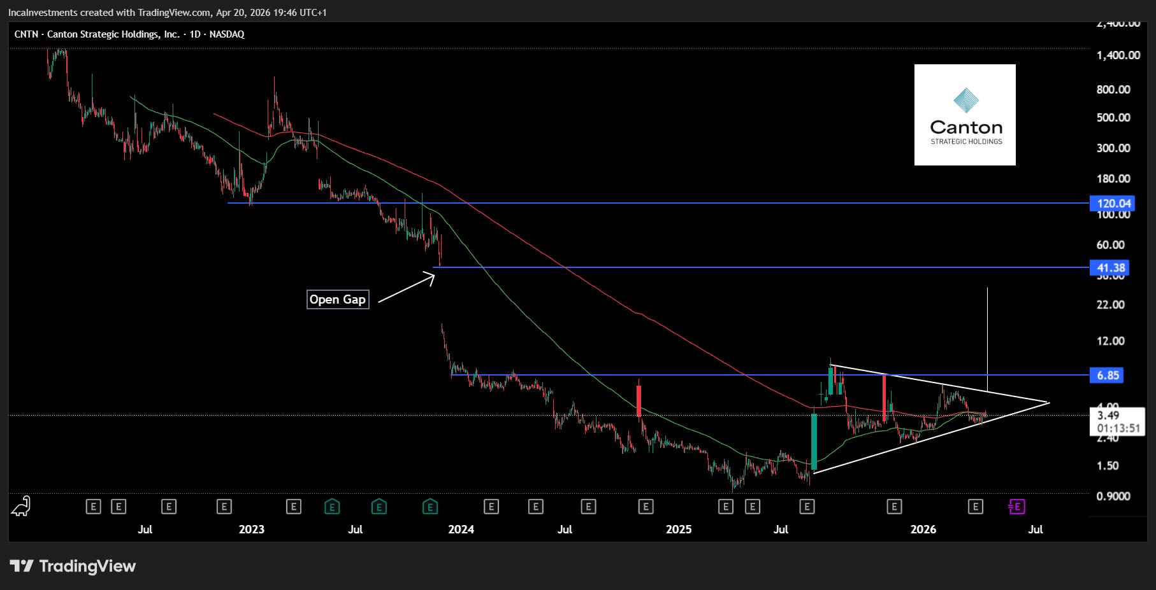Viewport: 1156px width, 590px height.
Task: Click the 60.00 price axis value
Action: (1111, 245)
